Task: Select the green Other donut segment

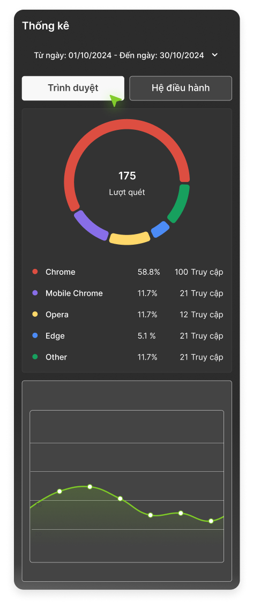Action: [180, 203]
